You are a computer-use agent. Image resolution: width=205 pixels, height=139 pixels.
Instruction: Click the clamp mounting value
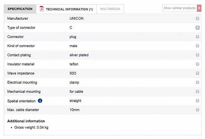(74, 82)
